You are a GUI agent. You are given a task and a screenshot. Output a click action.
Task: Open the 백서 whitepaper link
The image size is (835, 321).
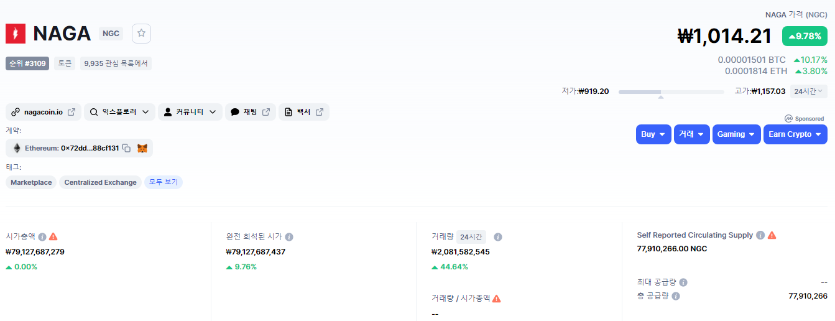[303, 112]
